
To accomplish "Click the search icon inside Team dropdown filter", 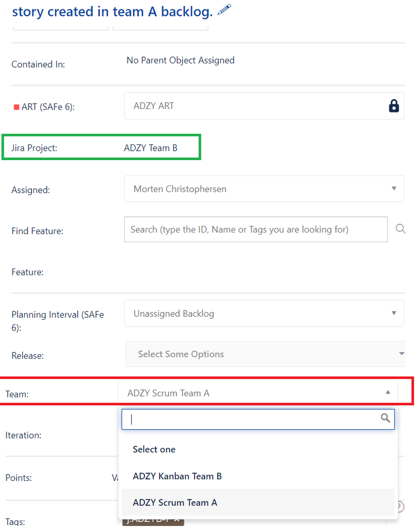I will click(x=385, y=418).
